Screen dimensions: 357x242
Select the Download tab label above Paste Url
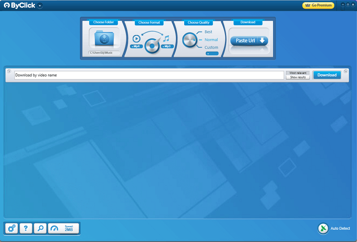click(248, 22)
